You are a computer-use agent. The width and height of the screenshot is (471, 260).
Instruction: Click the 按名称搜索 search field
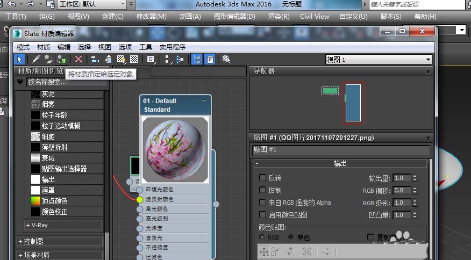point(67,82)
